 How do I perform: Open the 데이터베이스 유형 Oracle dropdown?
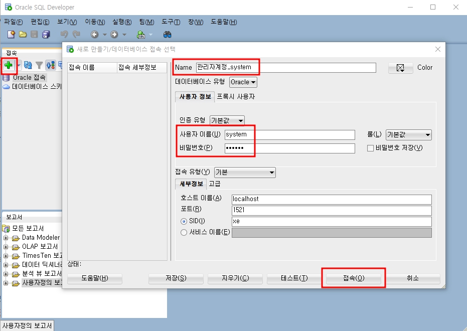click(x=243, y=82)
